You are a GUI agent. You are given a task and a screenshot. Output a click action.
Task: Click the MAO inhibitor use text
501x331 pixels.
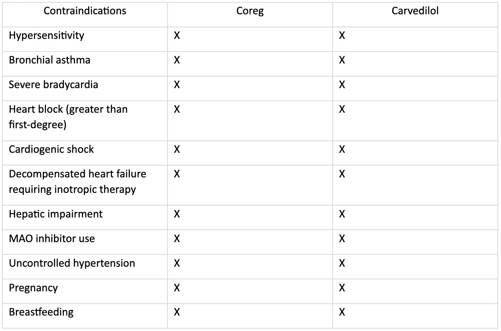pyautogui.click(x=52, y=239)
